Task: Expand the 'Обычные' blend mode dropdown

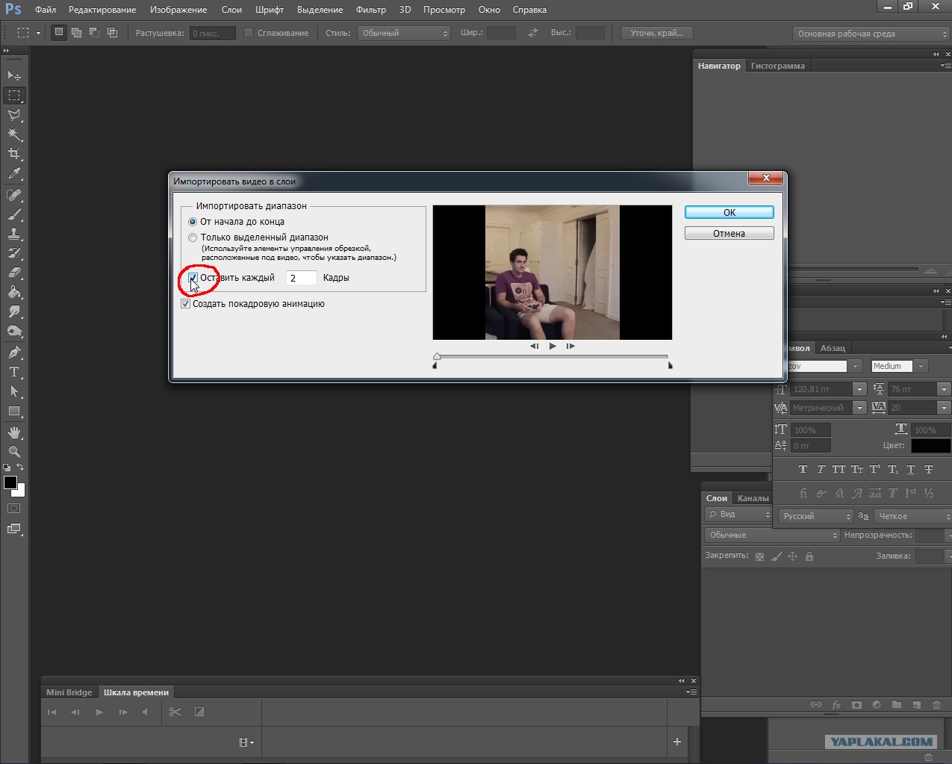Action: [772, 535]
